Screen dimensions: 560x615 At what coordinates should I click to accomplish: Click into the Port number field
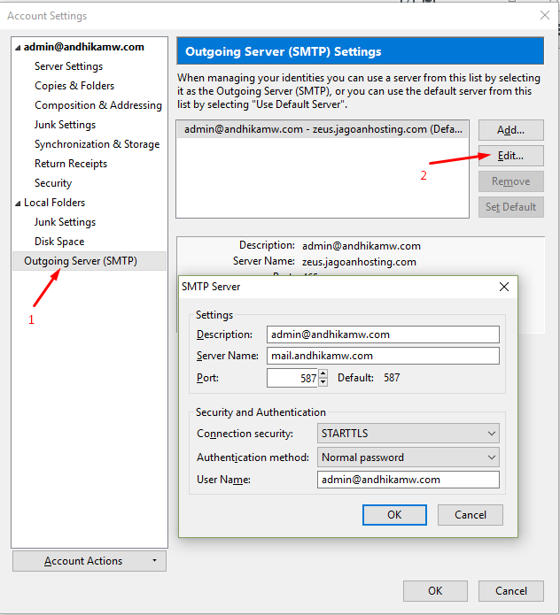tap(292, 378)
